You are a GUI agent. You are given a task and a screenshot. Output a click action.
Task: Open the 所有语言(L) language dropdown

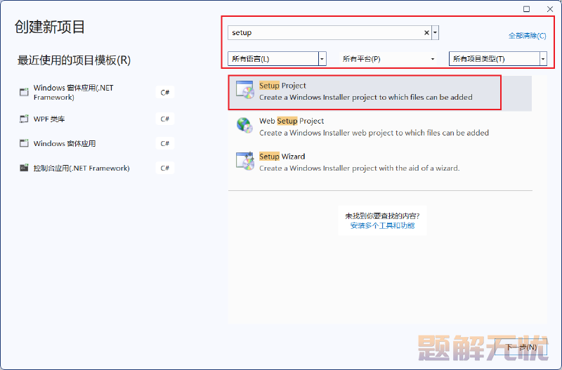[277, 59]
